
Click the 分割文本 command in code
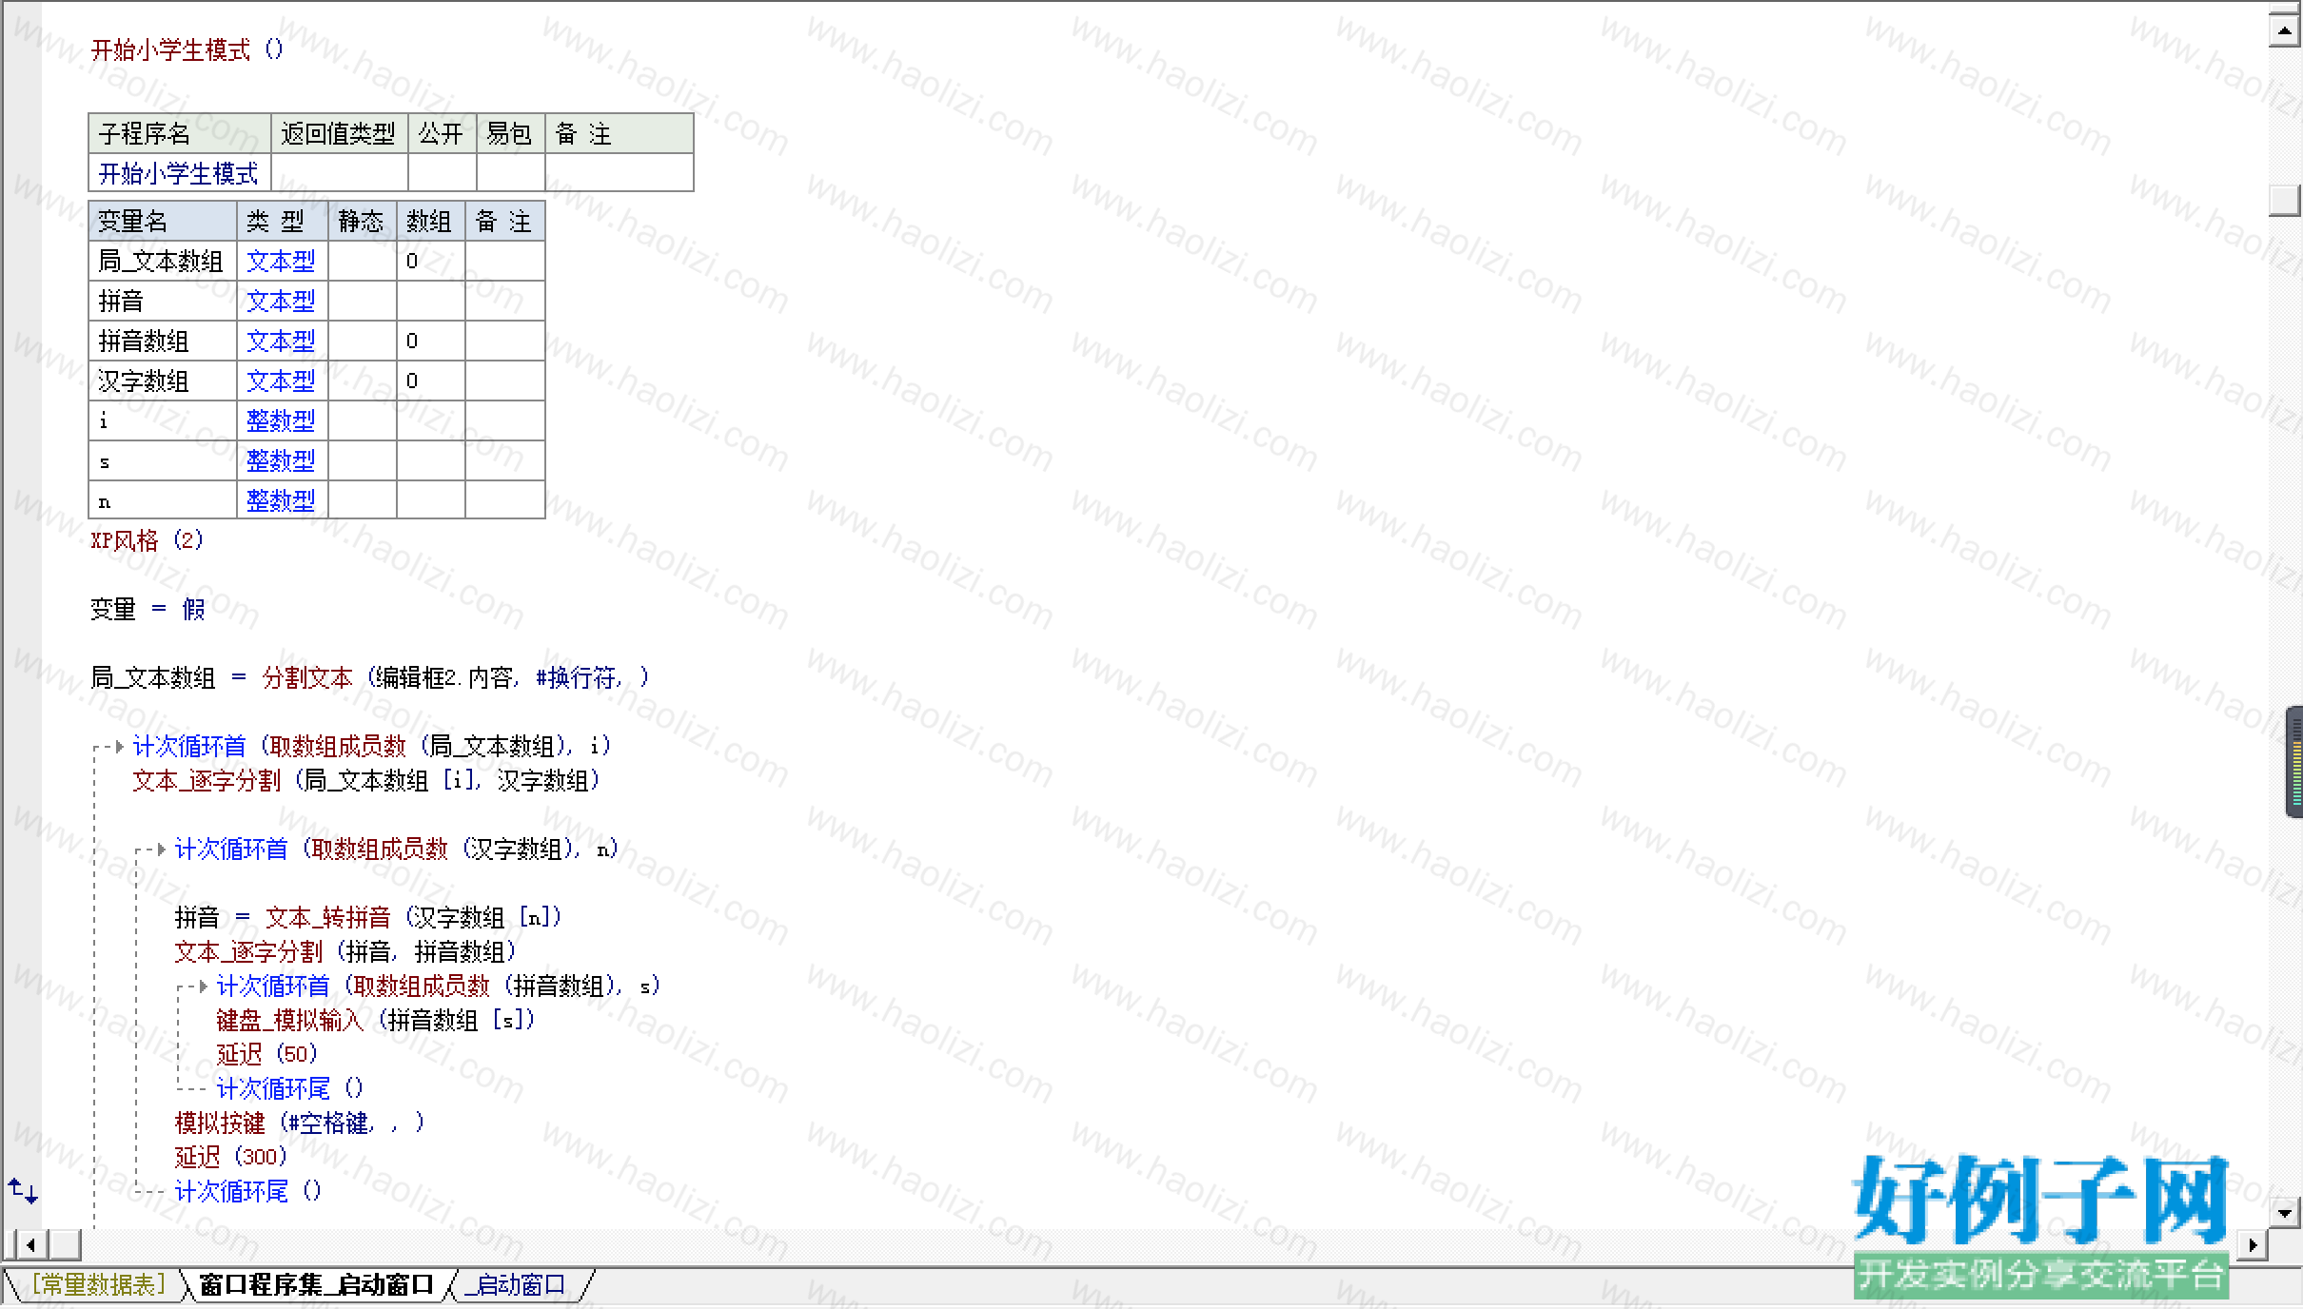[x=307, y=678]
